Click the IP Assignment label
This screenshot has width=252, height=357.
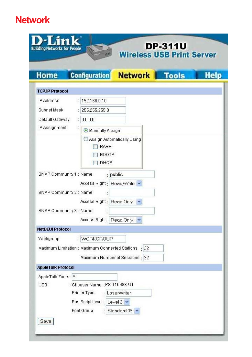(x=52, y=128)
